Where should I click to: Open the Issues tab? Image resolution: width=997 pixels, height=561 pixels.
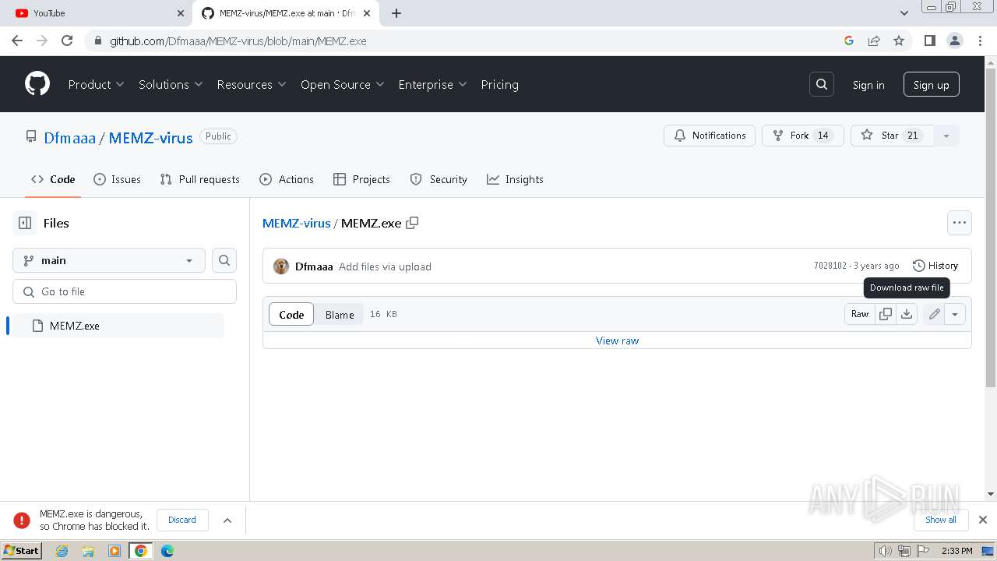pyautogui.click(x=117, y=179)
